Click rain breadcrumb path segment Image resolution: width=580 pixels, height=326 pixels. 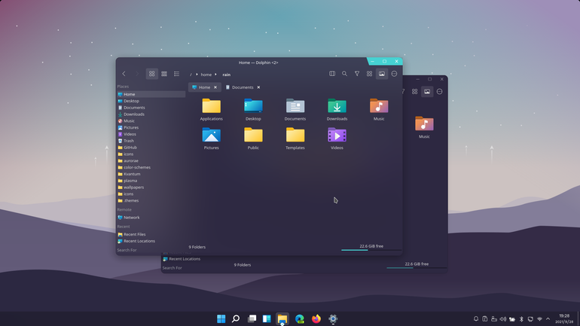(x=227, y=75)
